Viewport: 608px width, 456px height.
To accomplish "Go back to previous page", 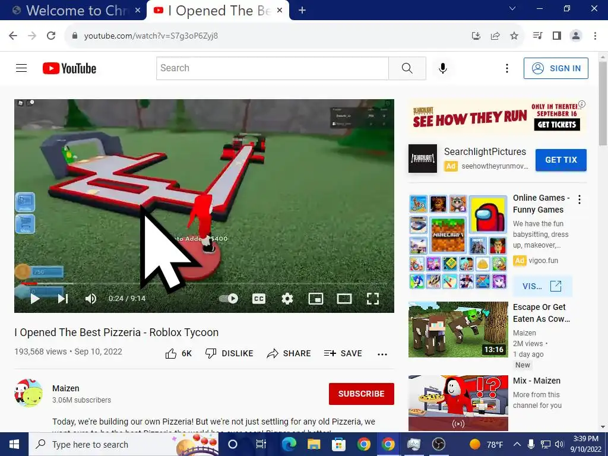I will click(13, 36).
